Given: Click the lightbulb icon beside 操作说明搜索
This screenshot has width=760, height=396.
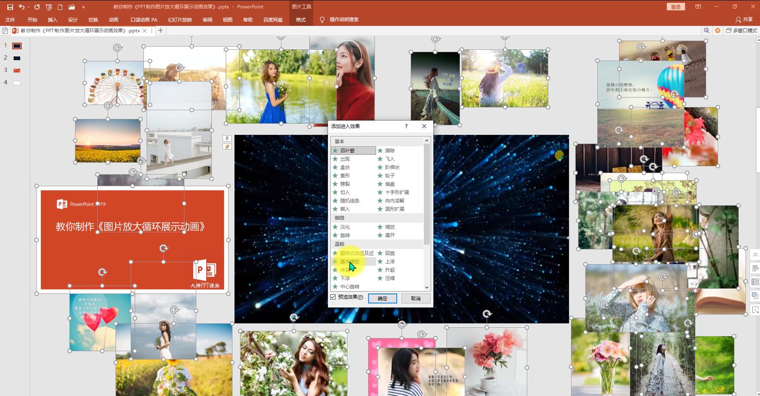Looking at the screenshot, I should (x=322, y=20).
